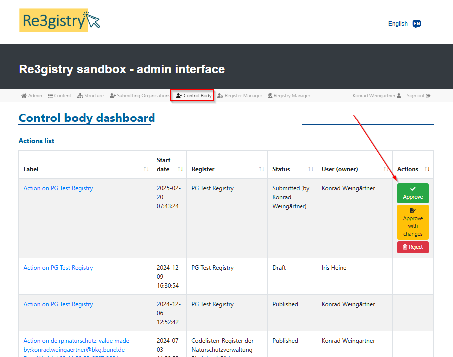Sort table by Label column arrows

coord(146,169)
